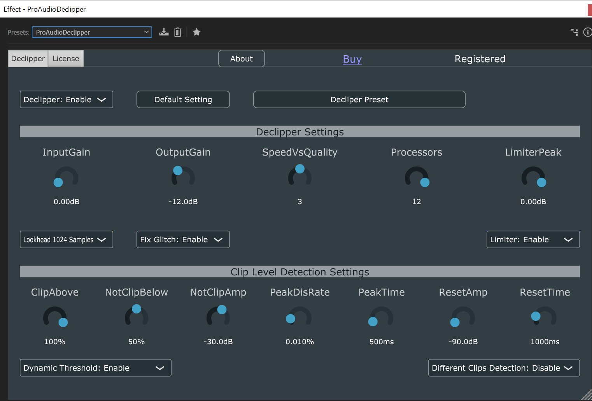Expand the Dynamic Threshold: Enable dropdown
The image size is (592, 401).
point(96,368)
